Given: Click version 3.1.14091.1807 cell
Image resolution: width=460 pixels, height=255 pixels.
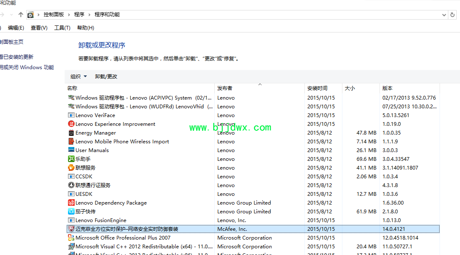Looking at the screenshot, I should coord(400,167).
